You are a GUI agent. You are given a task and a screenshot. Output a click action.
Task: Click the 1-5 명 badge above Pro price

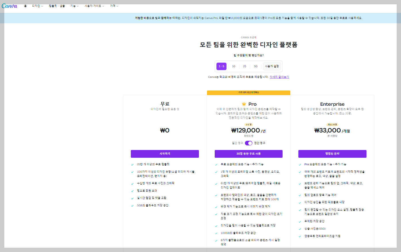[x=249, y=125]
